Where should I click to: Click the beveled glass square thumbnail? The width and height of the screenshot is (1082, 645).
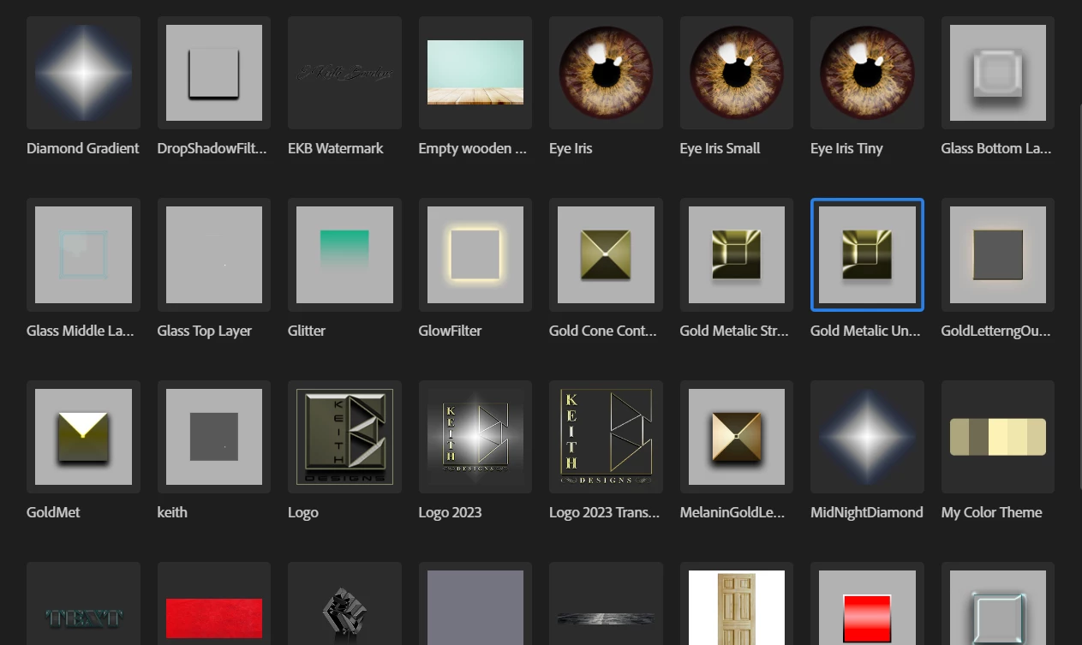tap(998, 604)
